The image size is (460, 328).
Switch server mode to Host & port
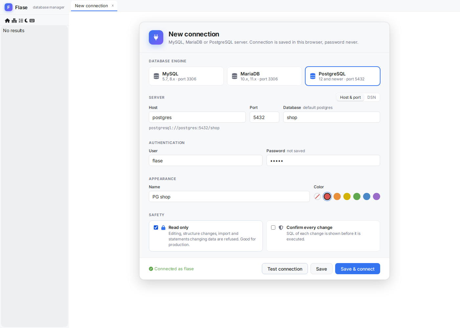click(350, 97)
